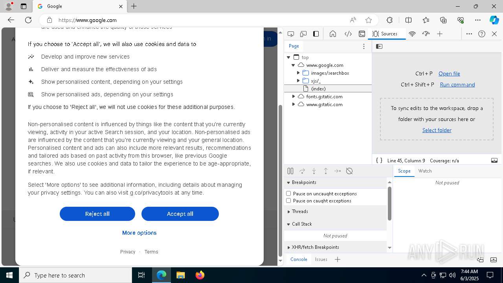Add this page to favorites star
The image size is (503, 283).
tap(369, 20)
